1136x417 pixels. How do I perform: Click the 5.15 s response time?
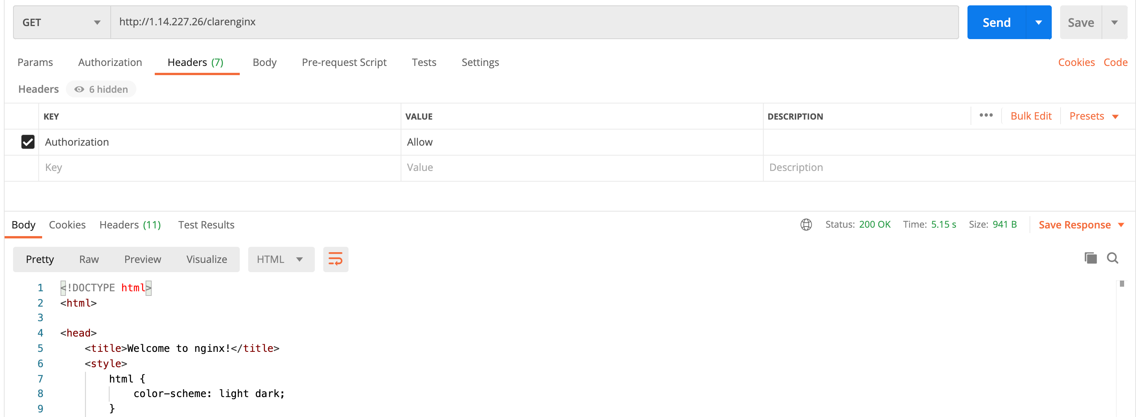pos(943,225)
